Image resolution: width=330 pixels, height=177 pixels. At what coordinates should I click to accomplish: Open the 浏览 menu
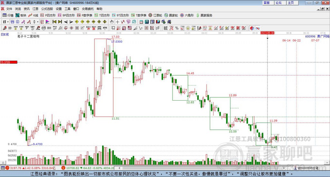(x=18, y=9)
